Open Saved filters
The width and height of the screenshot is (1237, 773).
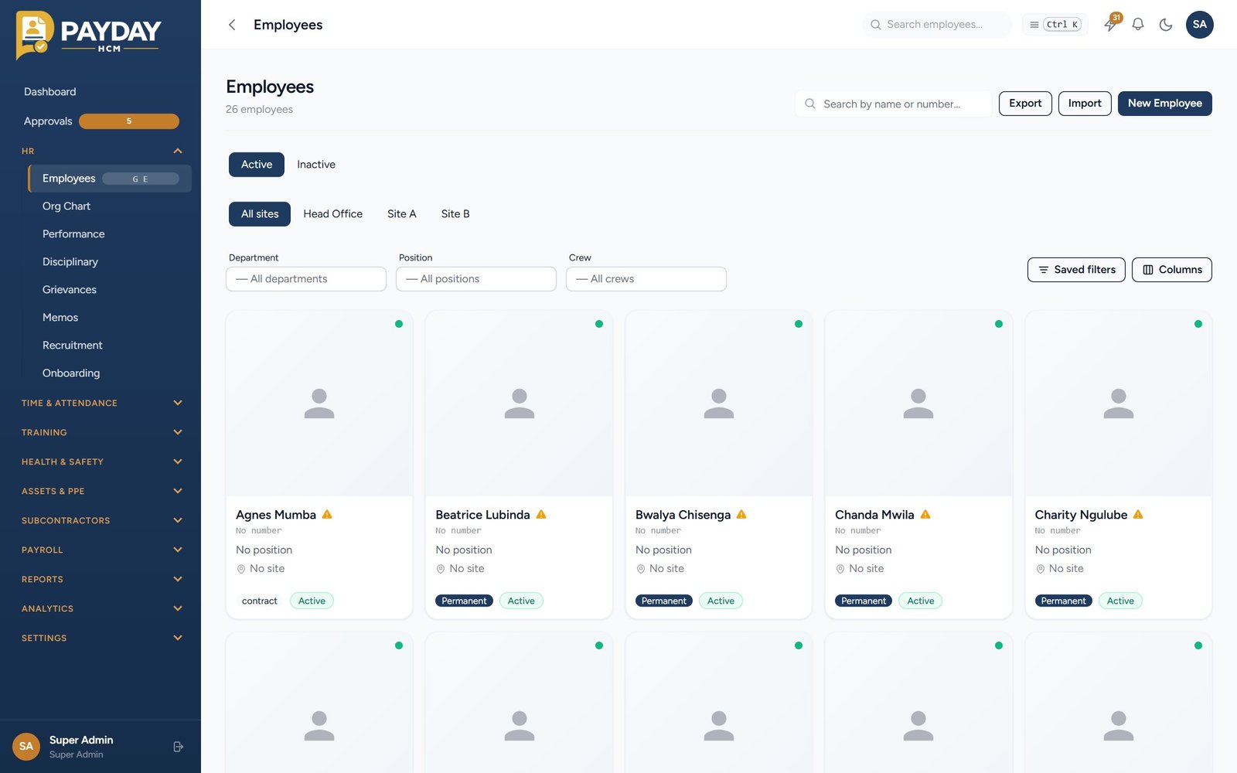[1076, 270]
